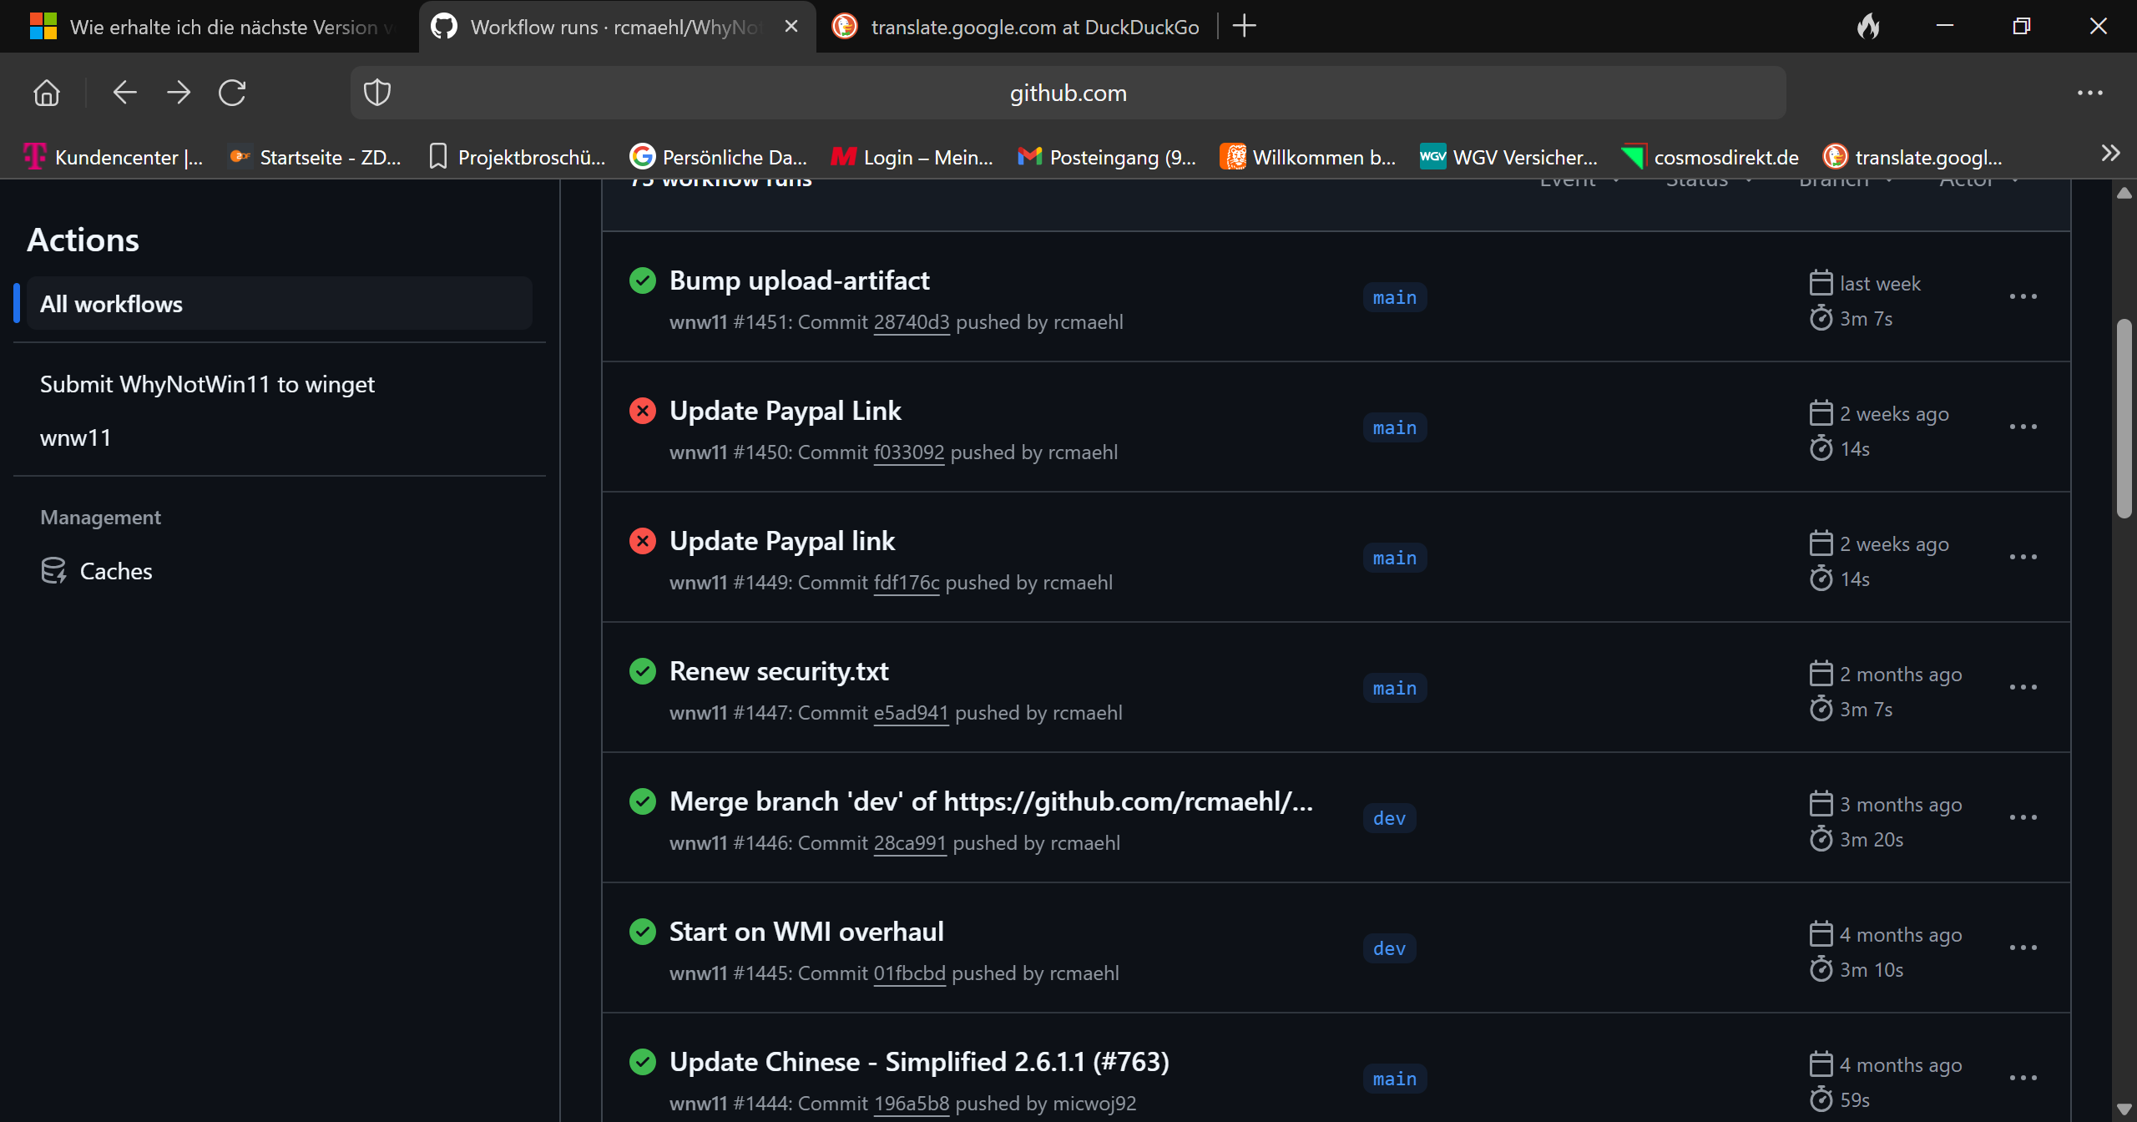Open Startseite - ZD bookmark
Screen dimensions: 2137x1122
tap(316, 157)
